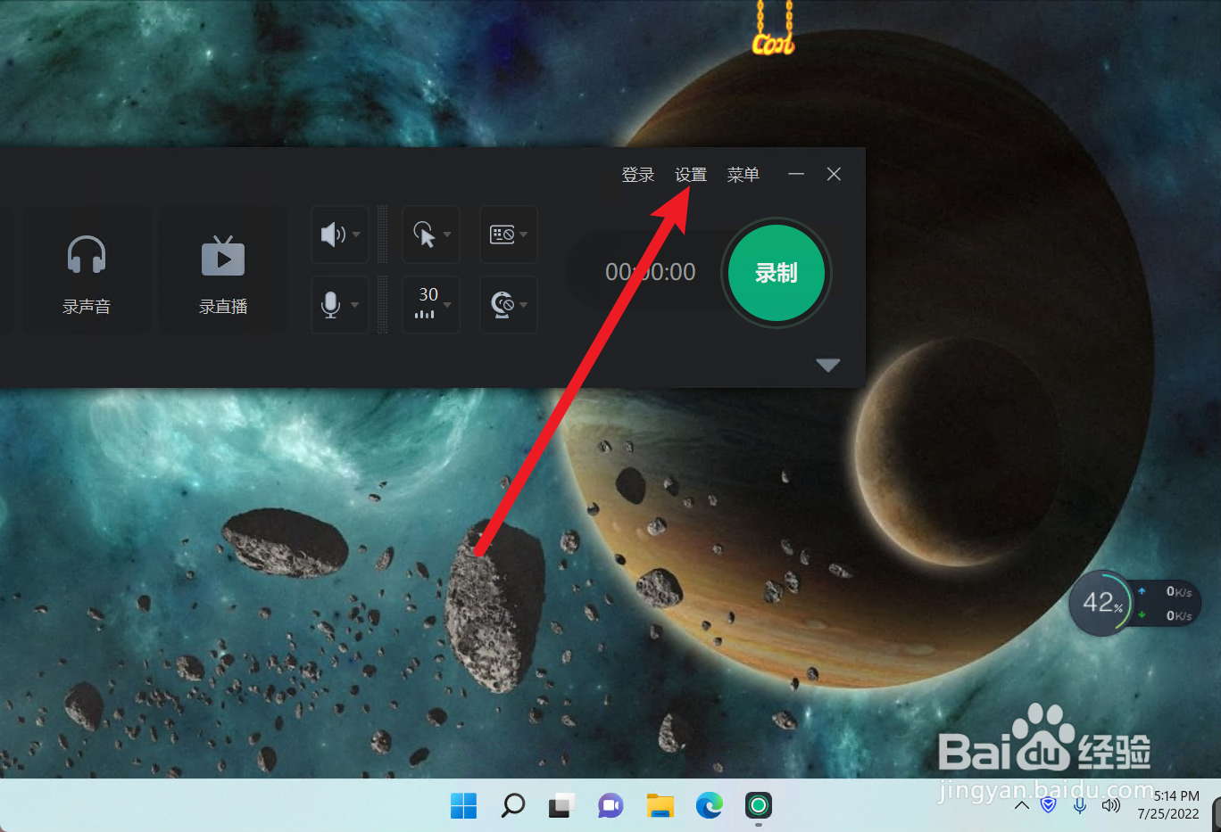Viewport: 1221px width, 832px height.
Task: Show hidden system tray icons
Action: click(x=1022, y=805)
